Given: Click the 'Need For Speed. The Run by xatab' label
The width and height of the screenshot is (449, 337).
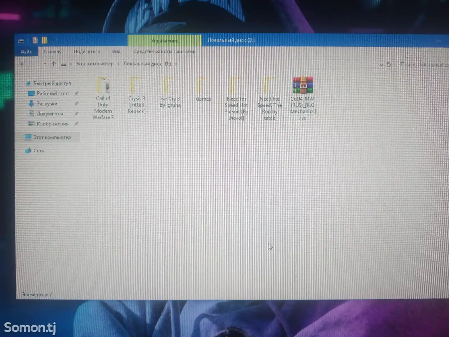Looking at the screenshot, I should tap(269, 108).
